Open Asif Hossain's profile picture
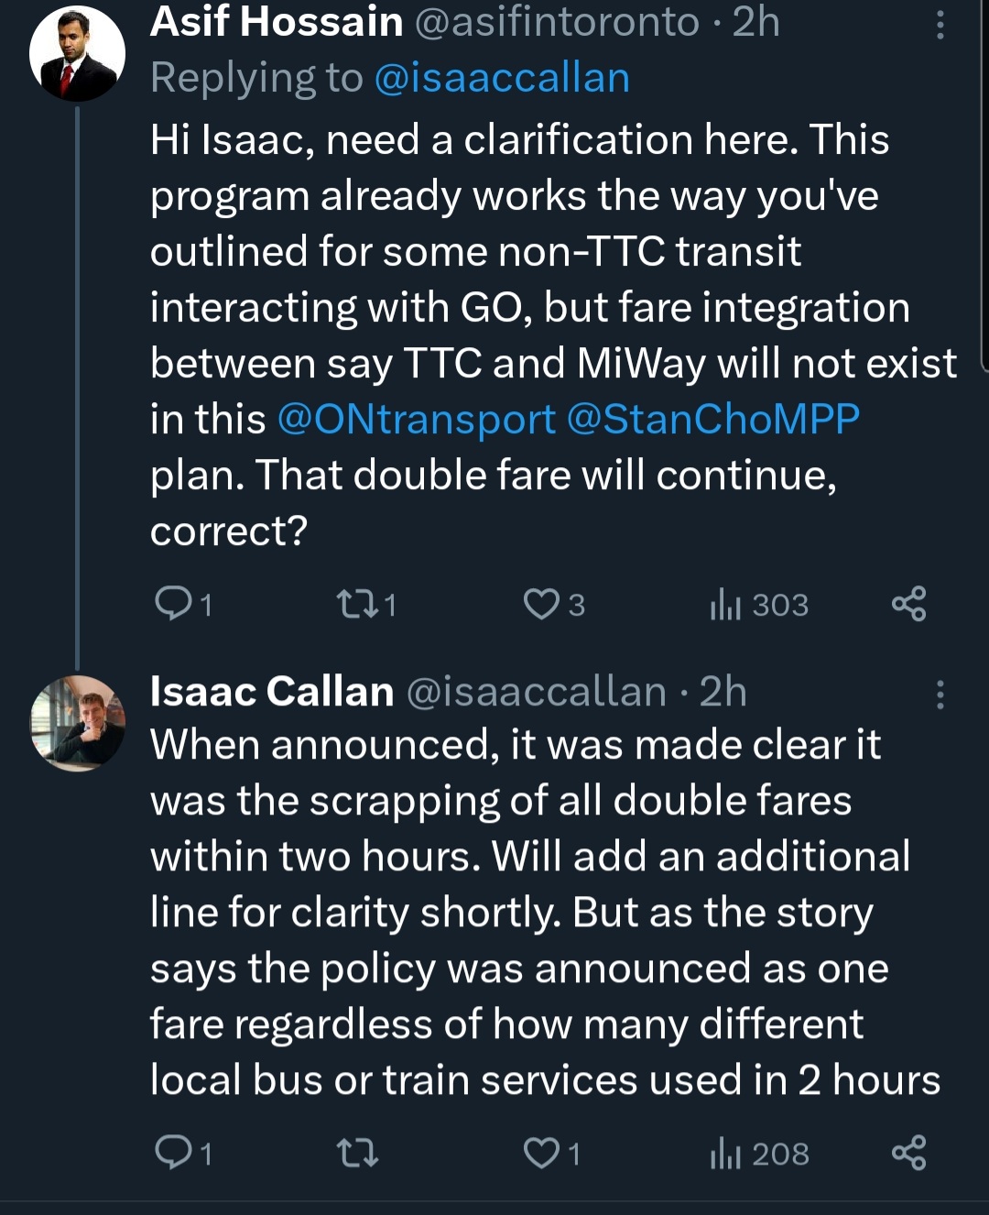This screenshot has width=989, height=1215. click(x=78, y=54)
